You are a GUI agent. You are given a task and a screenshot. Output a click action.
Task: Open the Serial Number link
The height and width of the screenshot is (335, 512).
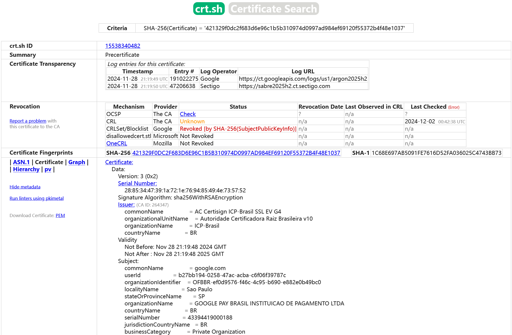(137, 183)
